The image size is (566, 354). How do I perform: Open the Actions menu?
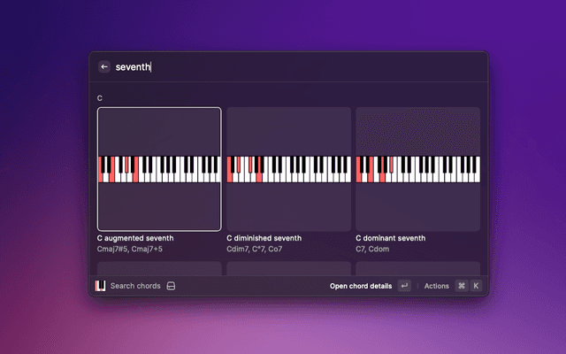coord(437,286)
